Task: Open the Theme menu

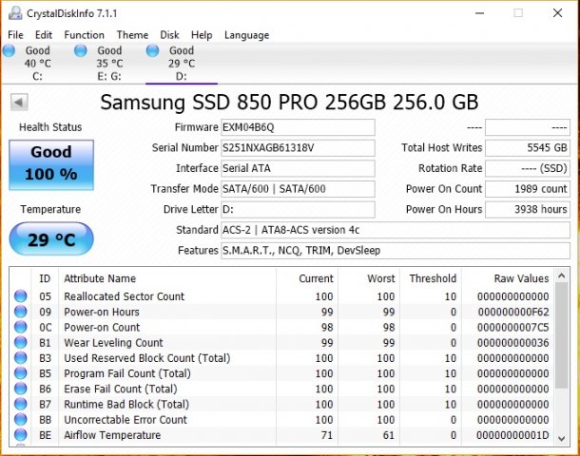Action: tap(132, 35)
